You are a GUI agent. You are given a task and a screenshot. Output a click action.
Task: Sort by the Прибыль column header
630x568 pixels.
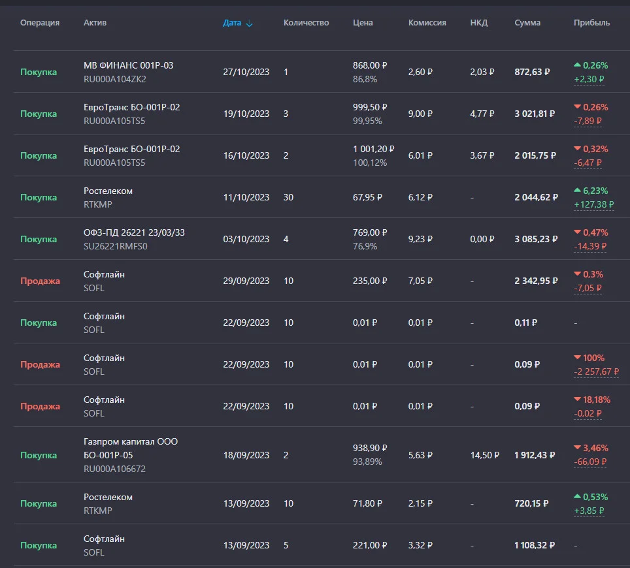tap(591, 22)
